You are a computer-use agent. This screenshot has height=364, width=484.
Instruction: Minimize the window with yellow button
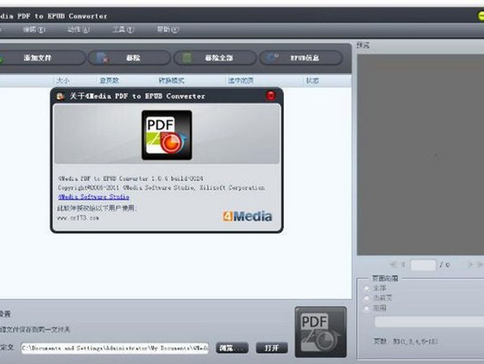[x=481, y=15]
